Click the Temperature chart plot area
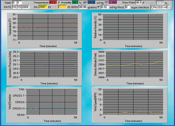Viewport: 175px width, 126px height. pos(48,27)
